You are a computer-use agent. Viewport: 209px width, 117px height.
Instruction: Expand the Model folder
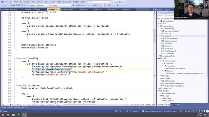pyautogui.click(x=160, y=76)
